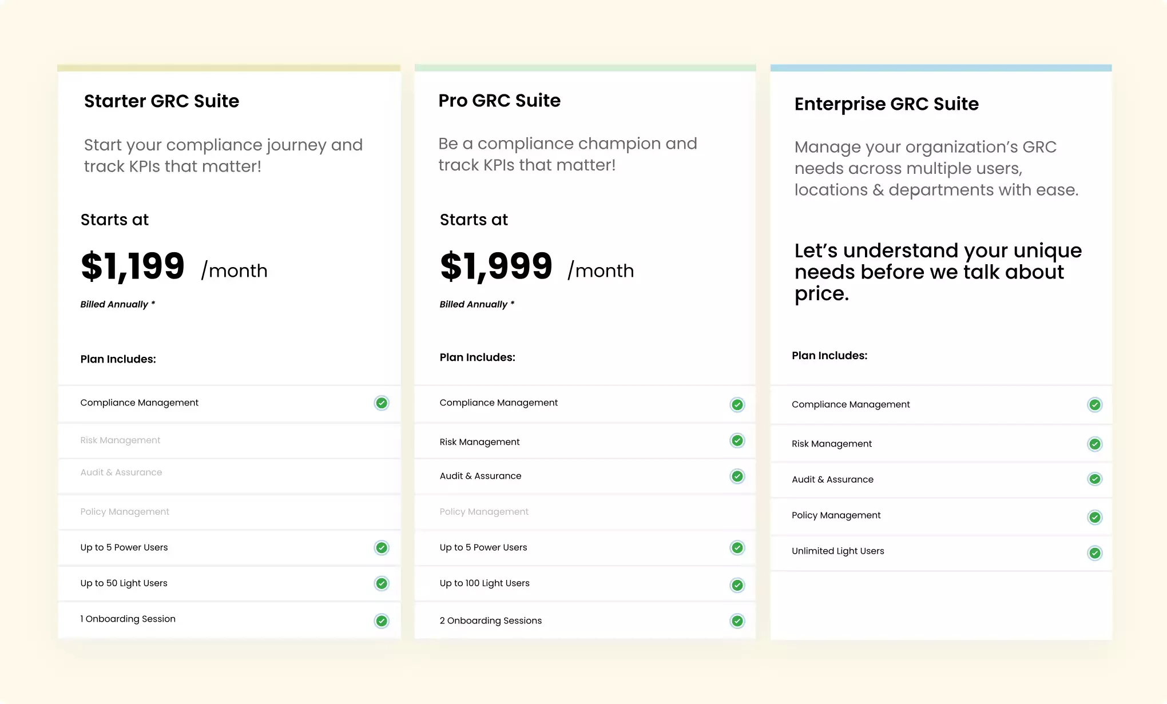
Task: Click Pro 2 Onboarding Sessions checkmark
Action: 737,621
